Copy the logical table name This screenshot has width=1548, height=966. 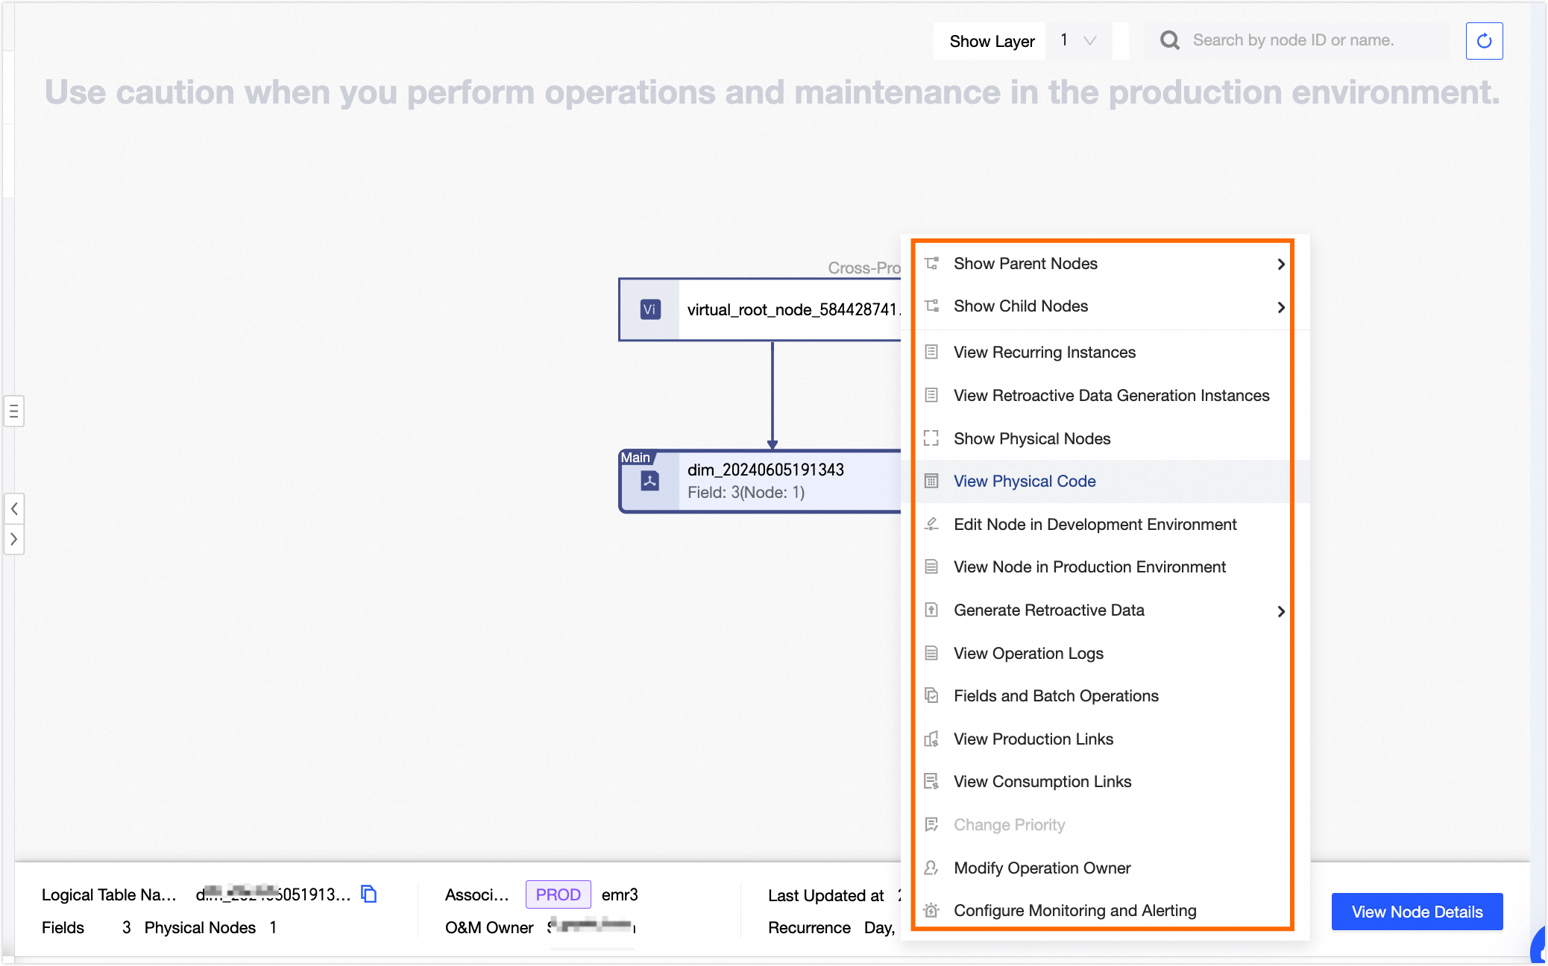(369, 894)
